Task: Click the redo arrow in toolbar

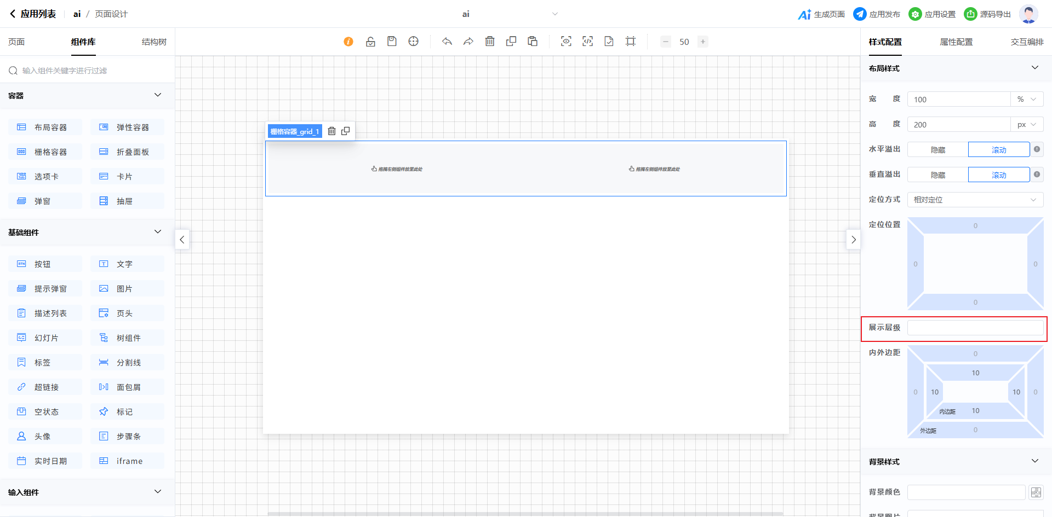Action: point(468,42)
